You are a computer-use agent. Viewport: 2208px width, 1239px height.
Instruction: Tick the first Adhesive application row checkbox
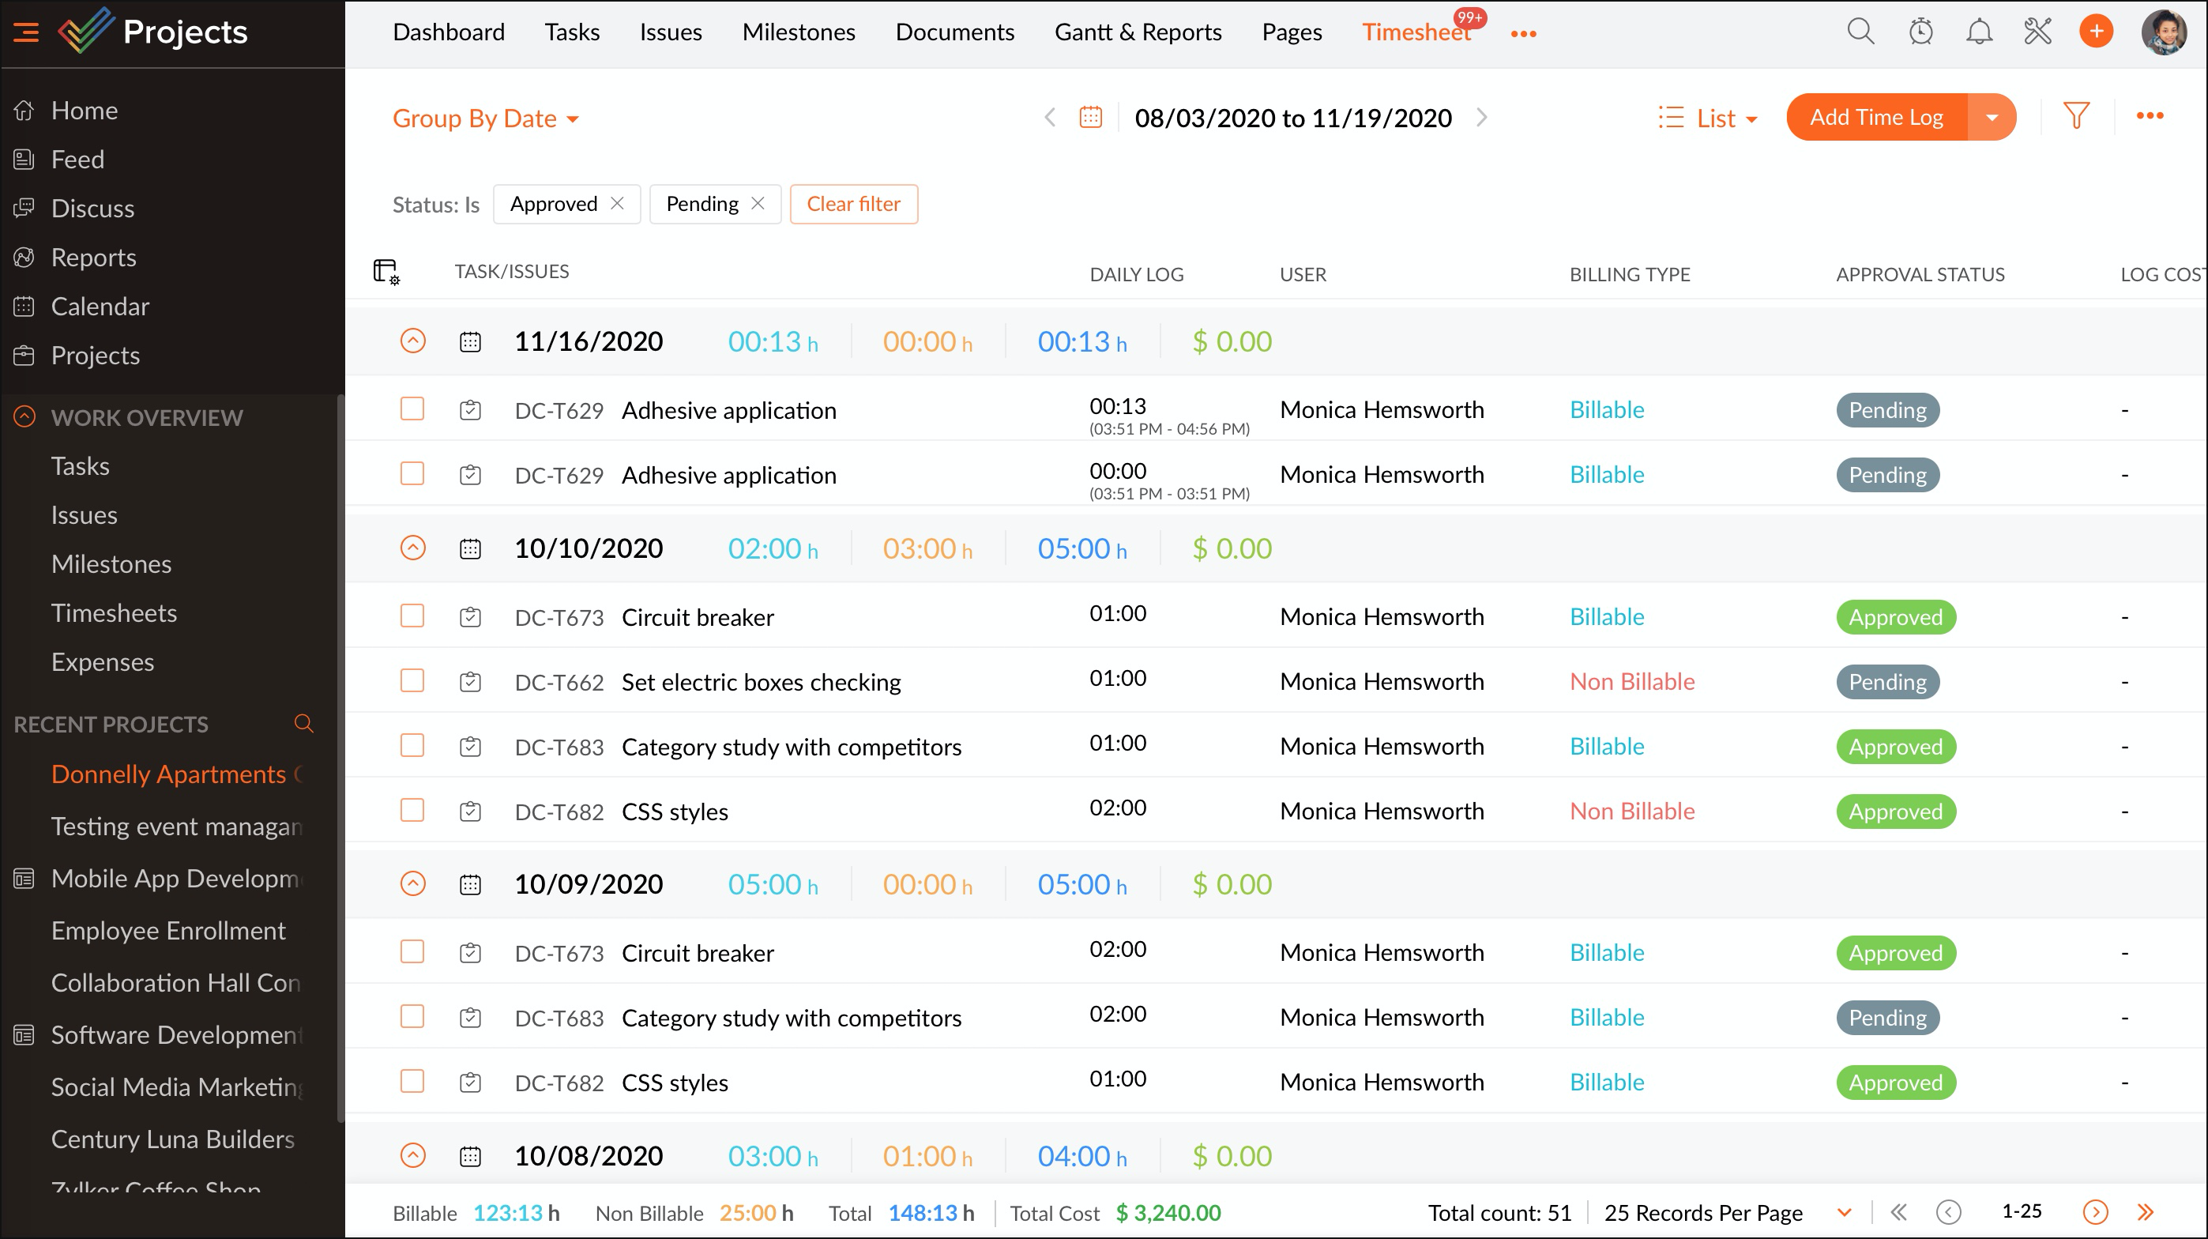pos(412,409)
